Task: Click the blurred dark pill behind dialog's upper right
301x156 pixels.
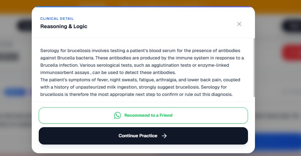Action: [x=291, y=26]
